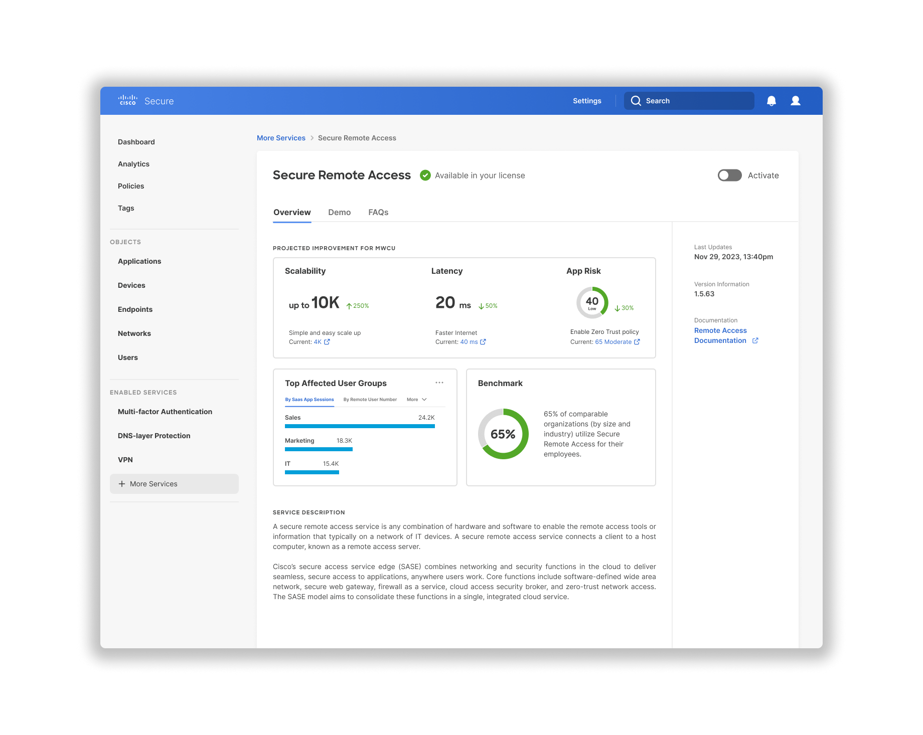This screenshot has height=735, width=923.
Task: Go to Analytics in sidebar
Action: tap(133, 164)
